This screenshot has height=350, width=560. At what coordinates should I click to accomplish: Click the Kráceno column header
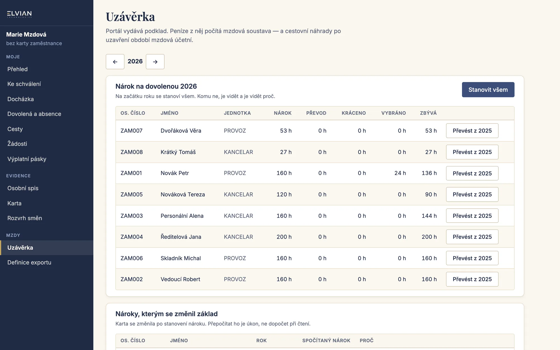(x=354, y=113)
